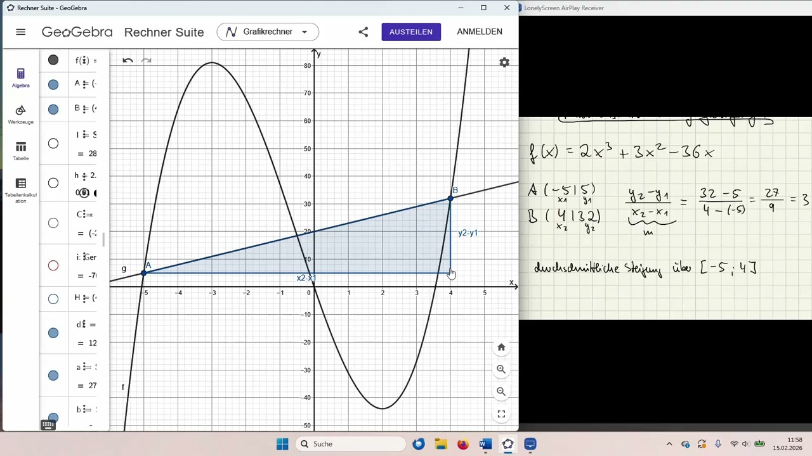Screen dimensions: 812x456
Task: Open Firefox from the taskbar
Action: point(463,444)
